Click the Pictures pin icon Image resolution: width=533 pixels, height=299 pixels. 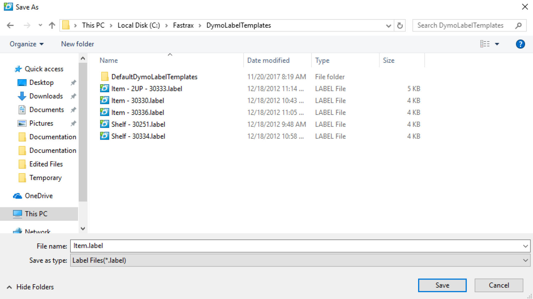pyautogui.click(x=73, y=123)
